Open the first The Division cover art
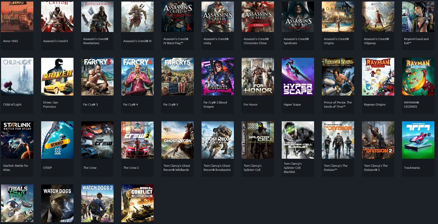Image resolution: width=438 pixels, height=224 pixels. point(338,140)
